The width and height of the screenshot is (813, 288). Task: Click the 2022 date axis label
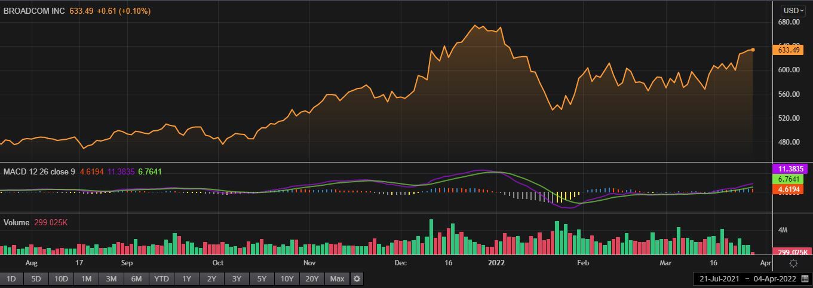coord(496,263)
